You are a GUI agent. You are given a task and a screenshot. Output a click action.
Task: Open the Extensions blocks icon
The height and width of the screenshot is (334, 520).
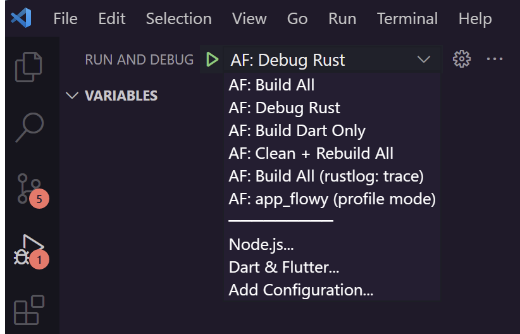(x=29, y=310)
